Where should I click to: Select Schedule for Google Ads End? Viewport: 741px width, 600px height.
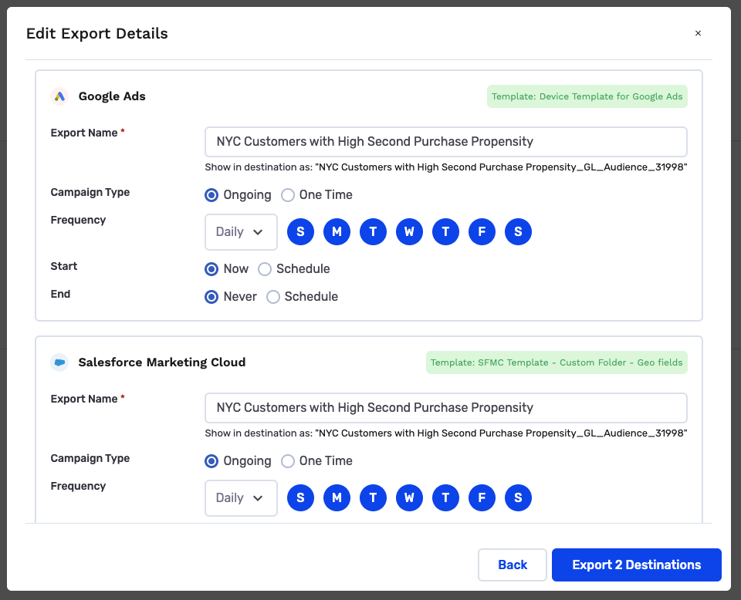coord(273,297)
